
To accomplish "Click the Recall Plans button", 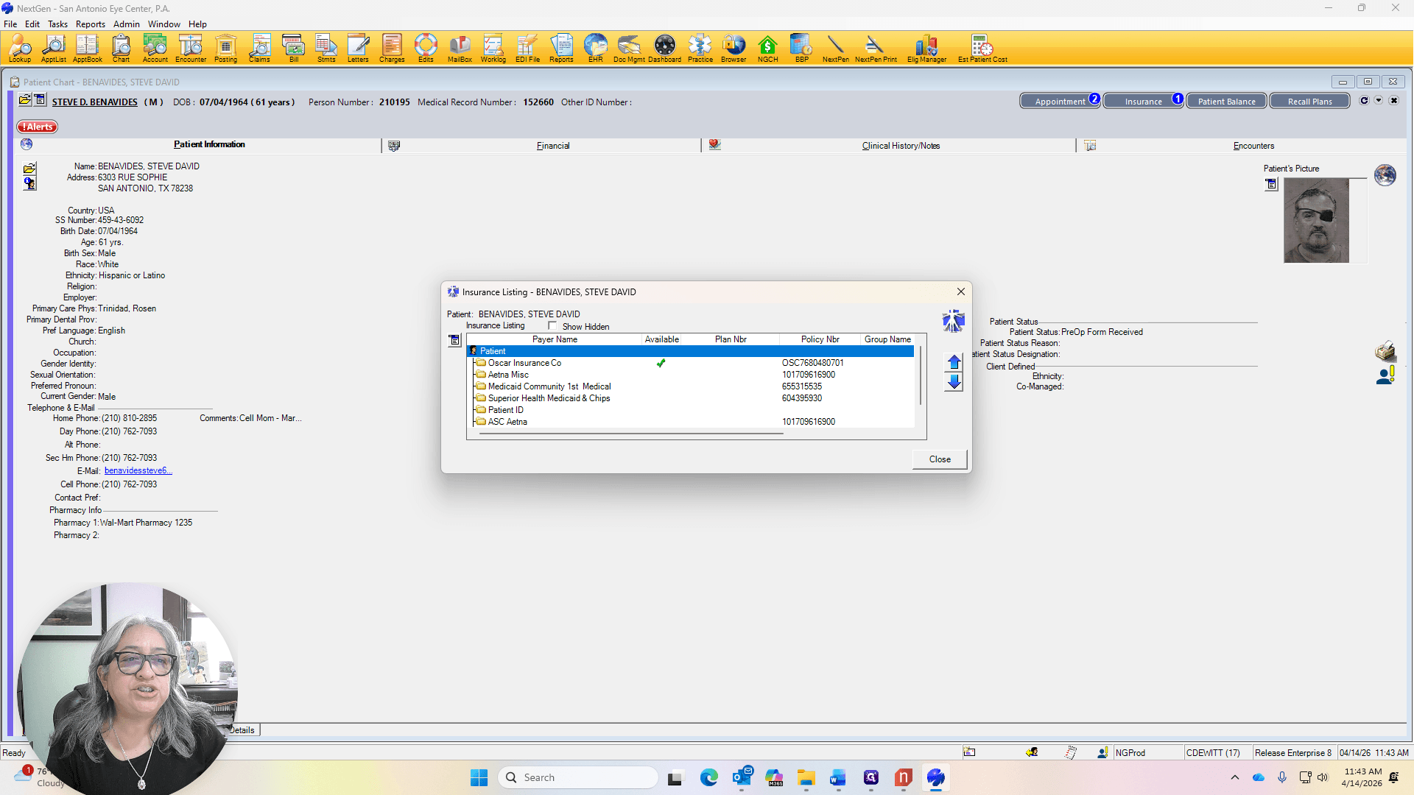I will [x=1309, y=102].
